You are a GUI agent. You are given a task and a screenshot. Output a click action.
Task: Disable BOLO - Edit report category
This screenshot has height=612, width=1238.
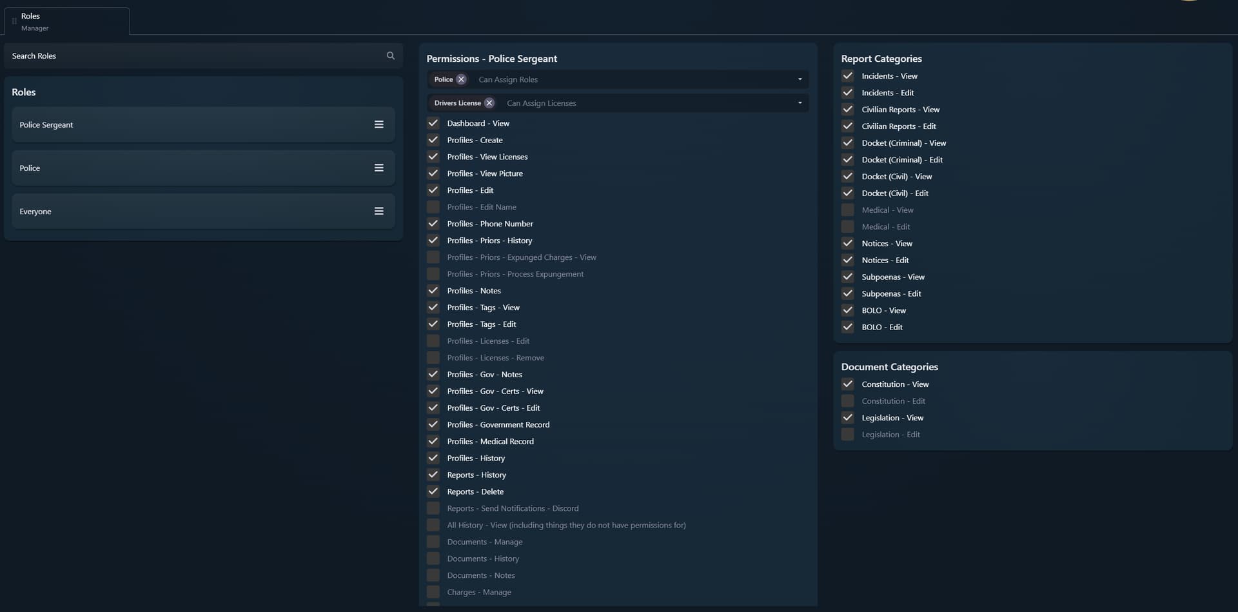point(848,327)
